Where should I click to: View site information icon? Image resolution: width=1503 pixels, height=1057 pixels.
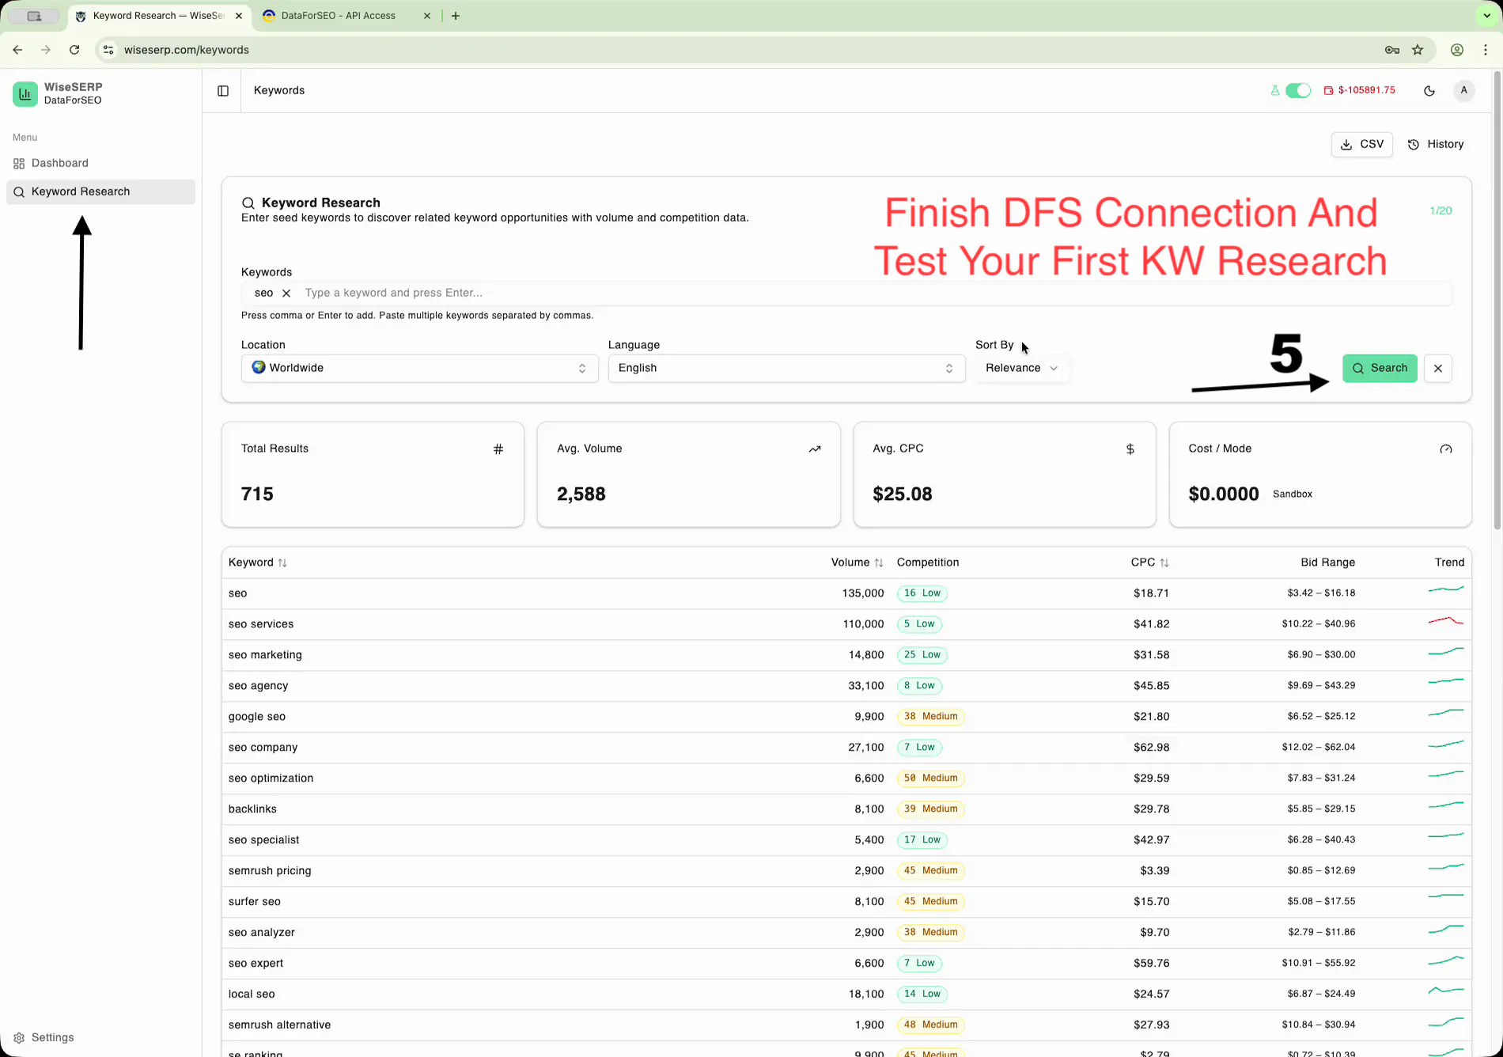click(108, 50)
